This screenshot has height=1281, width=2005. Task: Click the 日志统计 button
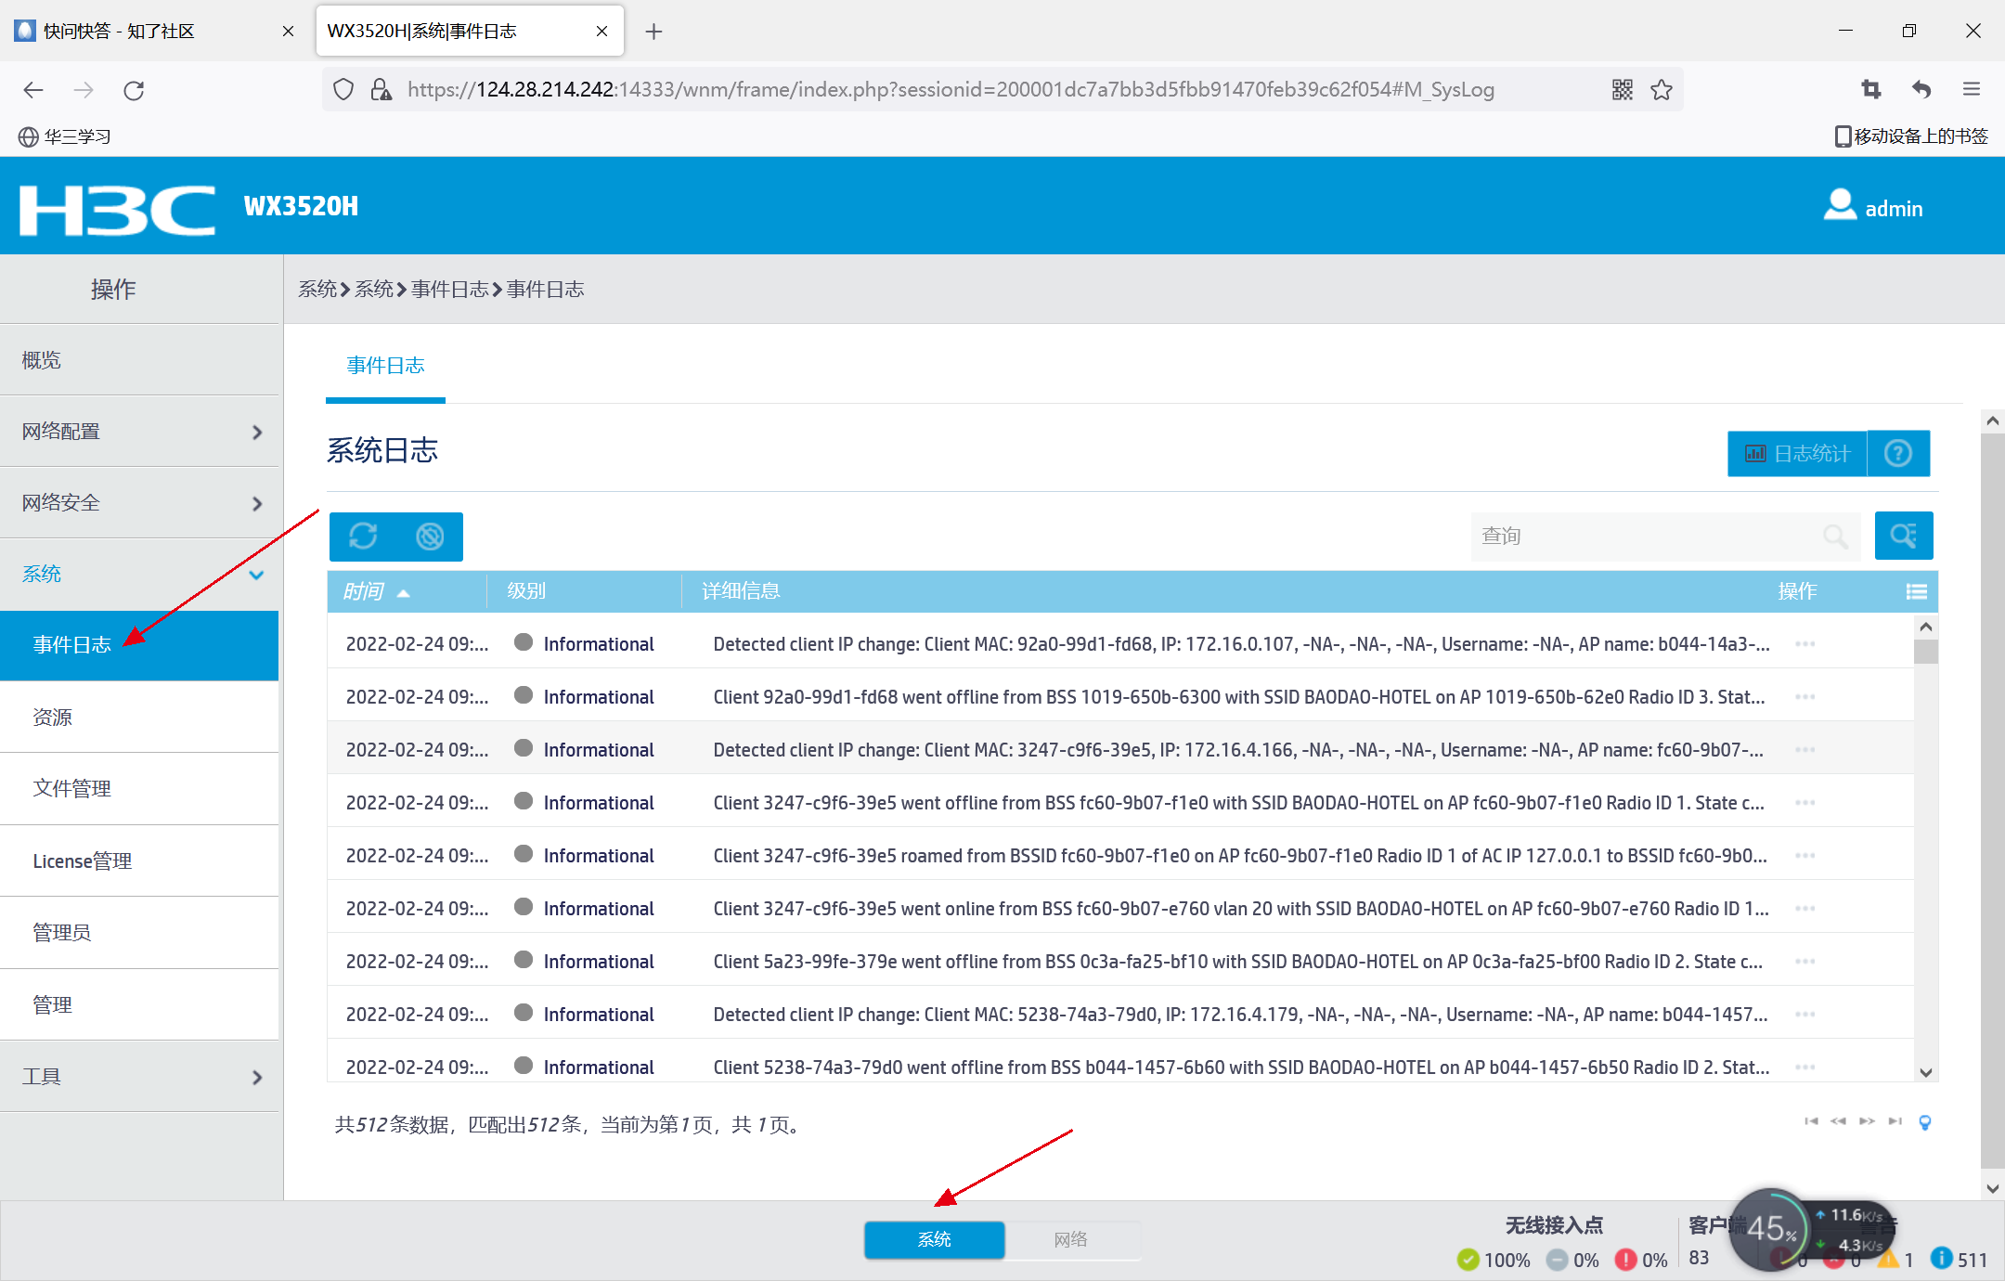pyautogui.click(x=1797, y=453)
